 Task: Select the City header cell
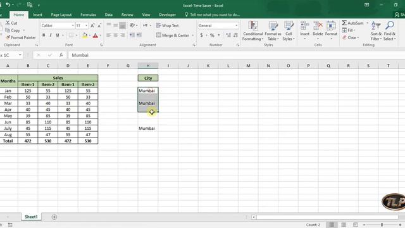[x=148, y=78]
